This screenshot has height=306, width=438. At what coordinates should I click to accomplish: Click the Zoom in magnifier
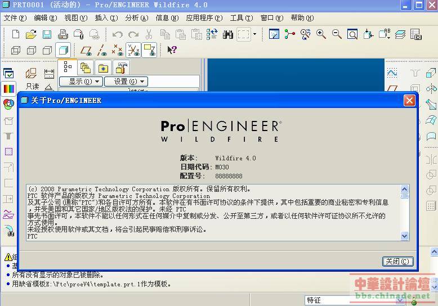pyautogui.click(x=321, y=34)
